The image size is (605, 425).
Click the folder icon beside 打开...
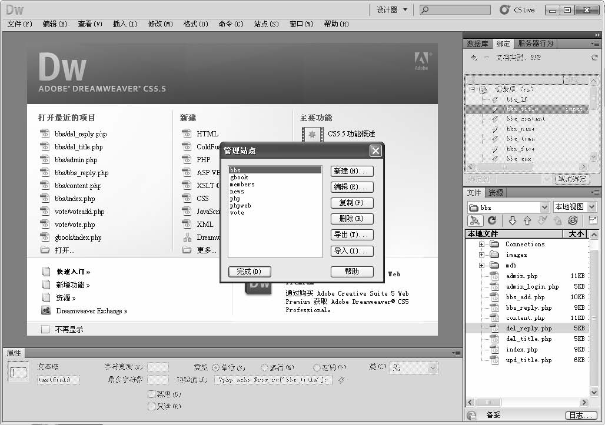(45, 250)
